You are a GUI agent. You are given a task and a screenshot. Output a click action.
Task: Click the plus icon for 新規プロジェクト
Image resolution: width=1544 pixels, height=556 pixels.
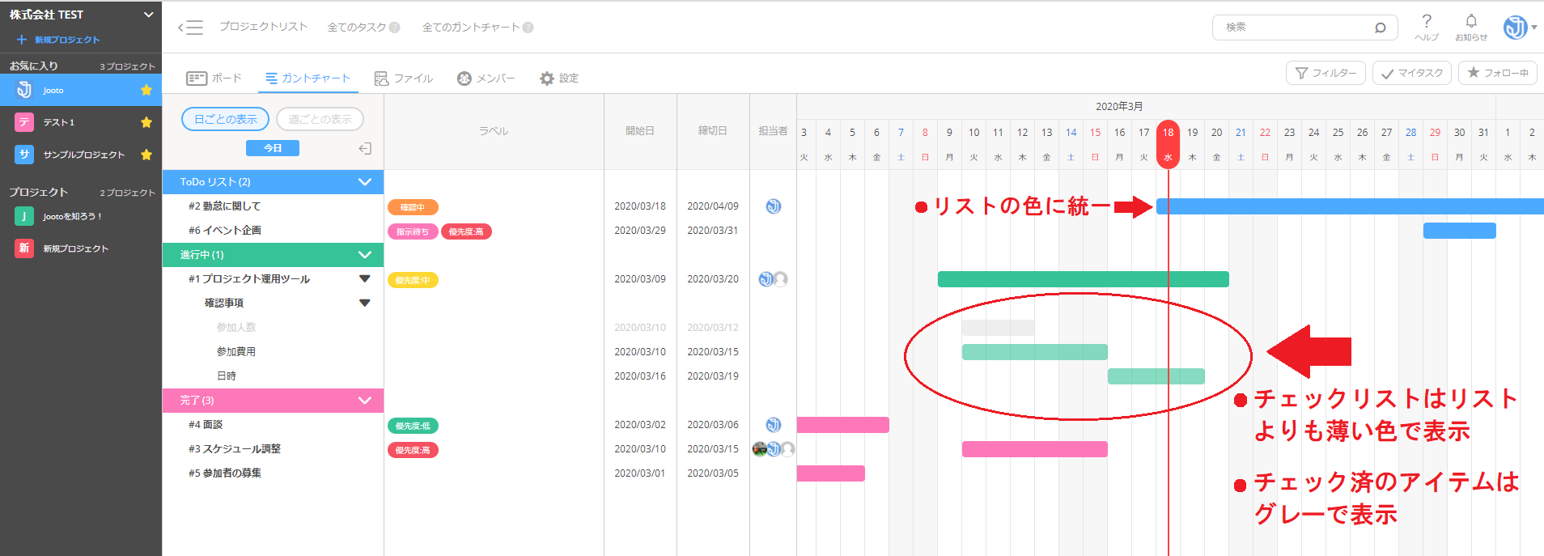22,40
